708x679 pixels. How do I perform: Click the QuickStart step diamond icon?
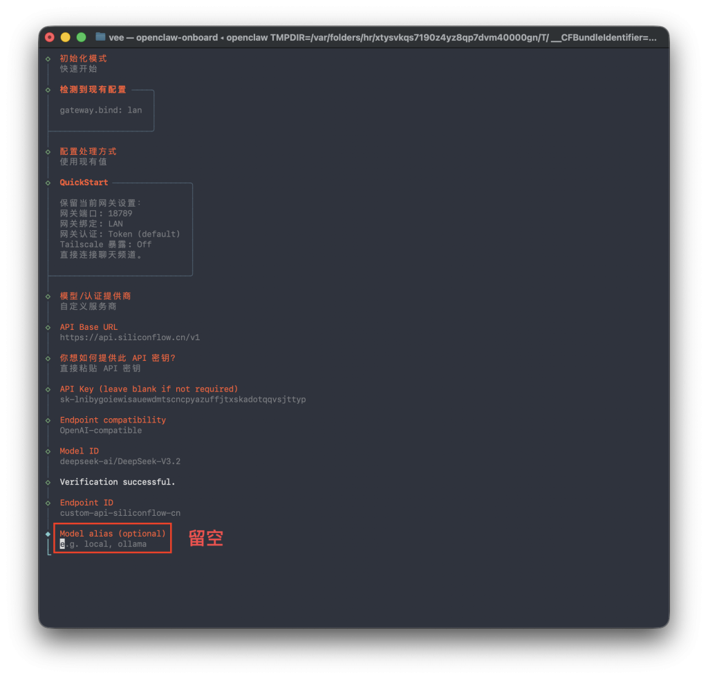tap(48, 182)
